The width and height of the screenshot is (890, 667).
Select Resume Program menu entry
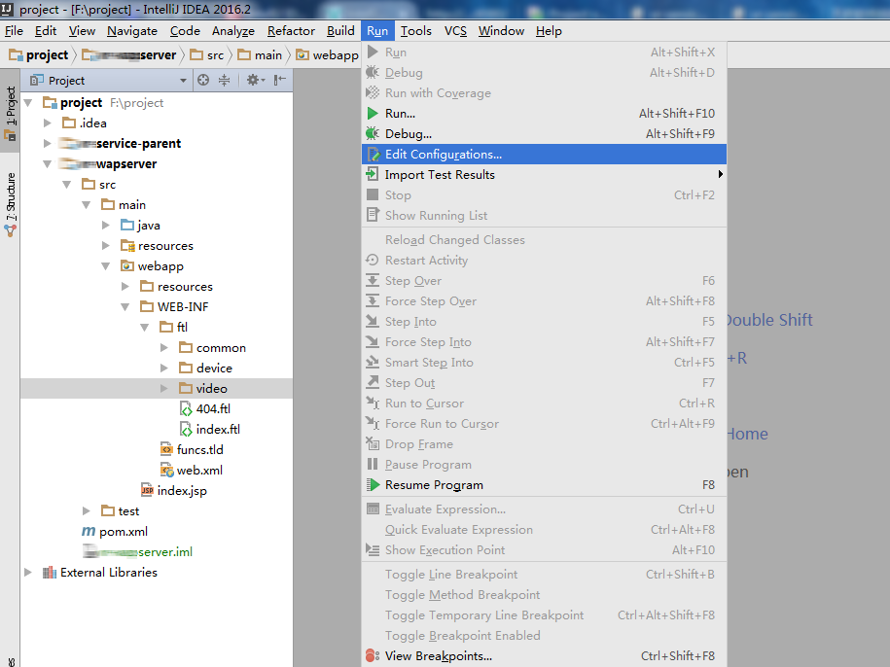[x=544, y=485]
